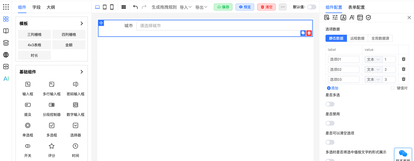The height and width of the screenshot is (161, 414).
Task: Delete the 城市 field with red trash icon
Action: coord(309,33)
